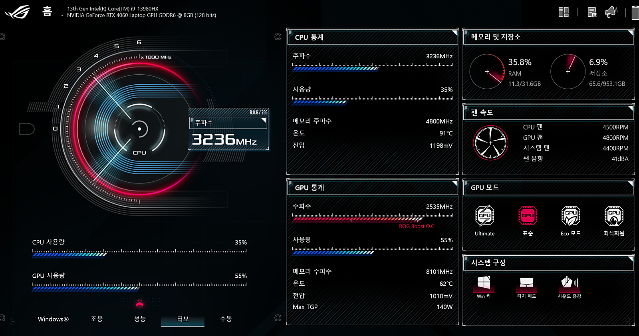Expand the red chevron above performance modes

tap(139, 304)
